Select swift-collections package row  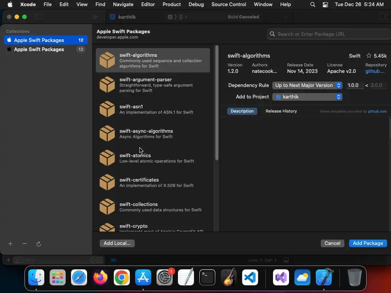tap(153, 207)
